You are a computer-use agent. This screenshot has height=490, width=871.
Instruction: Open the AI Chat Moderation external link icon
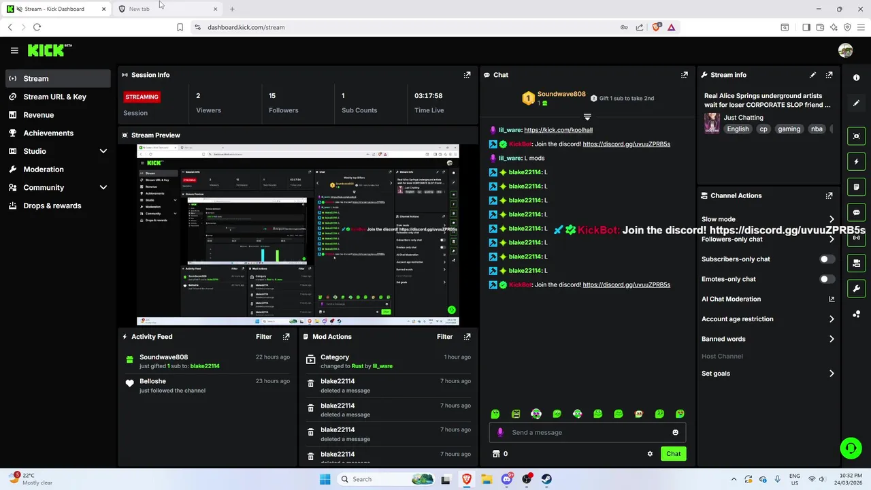pos(832,299)
